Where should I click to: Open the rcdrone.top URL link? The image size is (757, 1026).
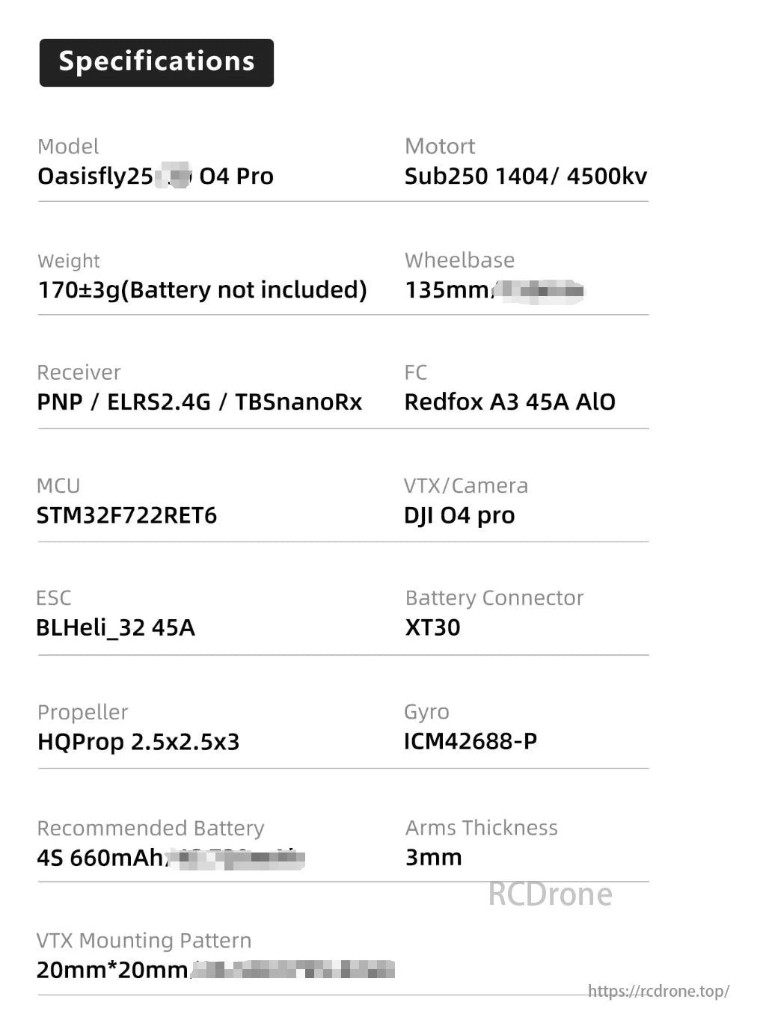point(658,992)
